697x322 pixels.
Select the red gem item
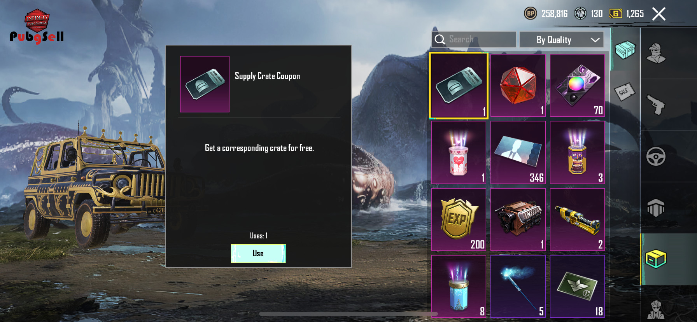pyautogui.click(x=518, y=85)
